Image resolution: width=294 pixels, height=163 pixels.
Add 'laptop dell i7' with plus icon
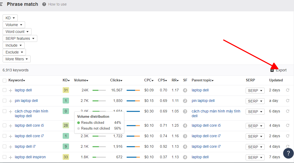click(x=11, y=147)
